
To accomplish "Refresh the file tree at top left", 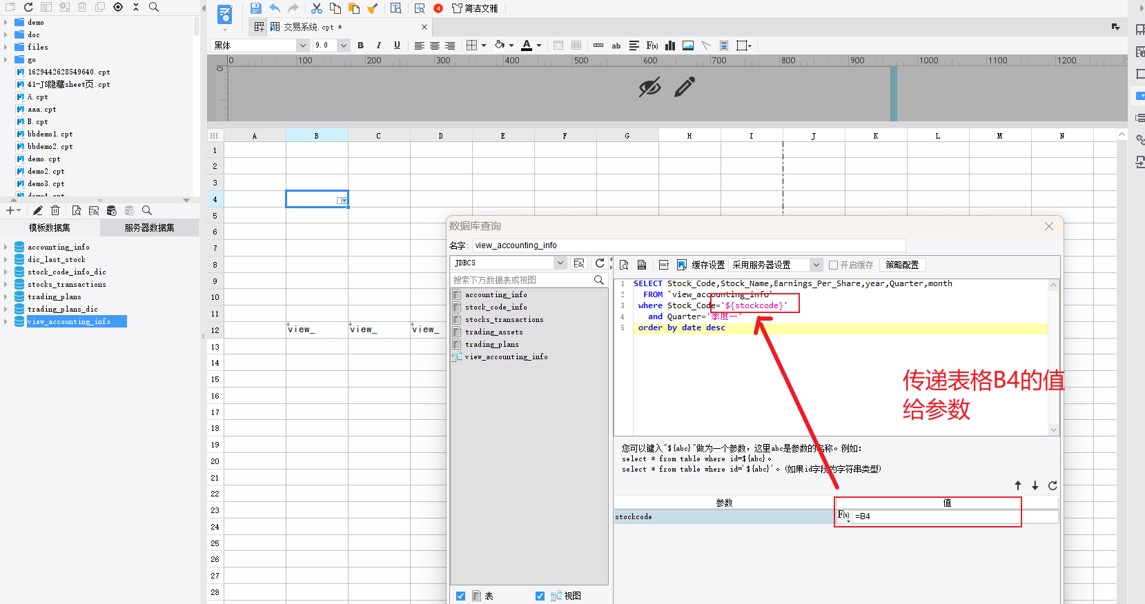I will (28, 7).
